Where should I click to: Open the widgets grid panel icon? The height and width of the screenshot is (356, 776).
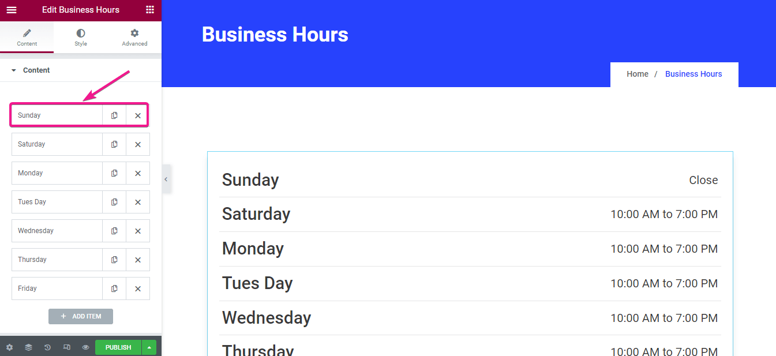(150, 10)
